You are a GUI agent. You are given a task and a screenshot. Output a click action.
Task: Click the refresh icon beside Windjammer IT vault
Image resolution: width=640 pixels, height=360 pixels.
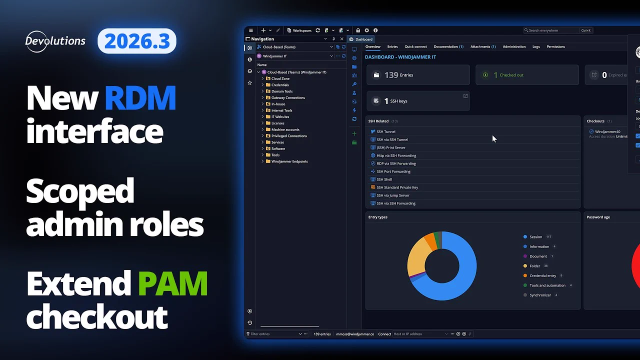point(343,56)
